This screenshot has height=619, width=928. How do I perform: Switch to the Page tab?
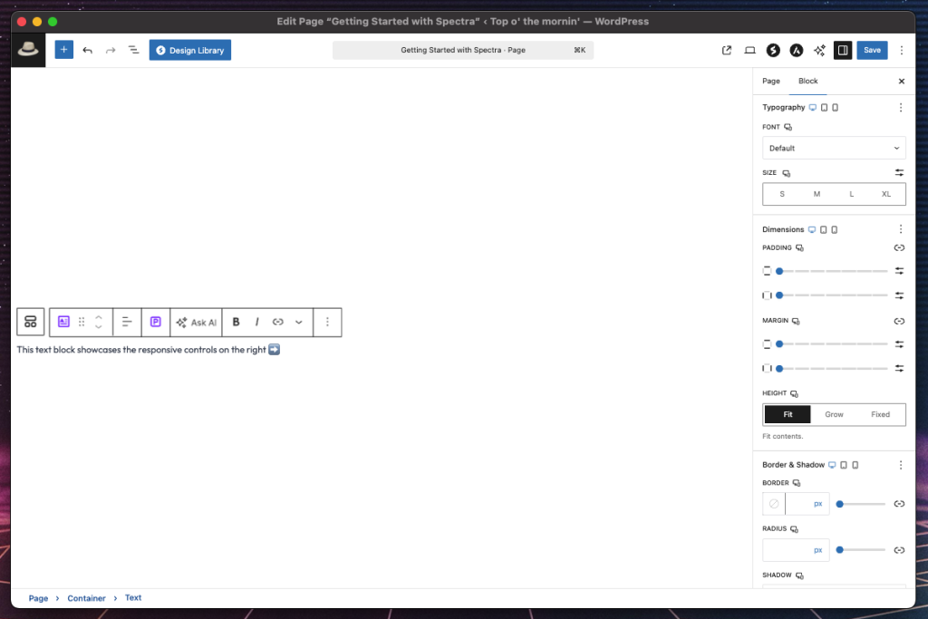coord(771,81)
